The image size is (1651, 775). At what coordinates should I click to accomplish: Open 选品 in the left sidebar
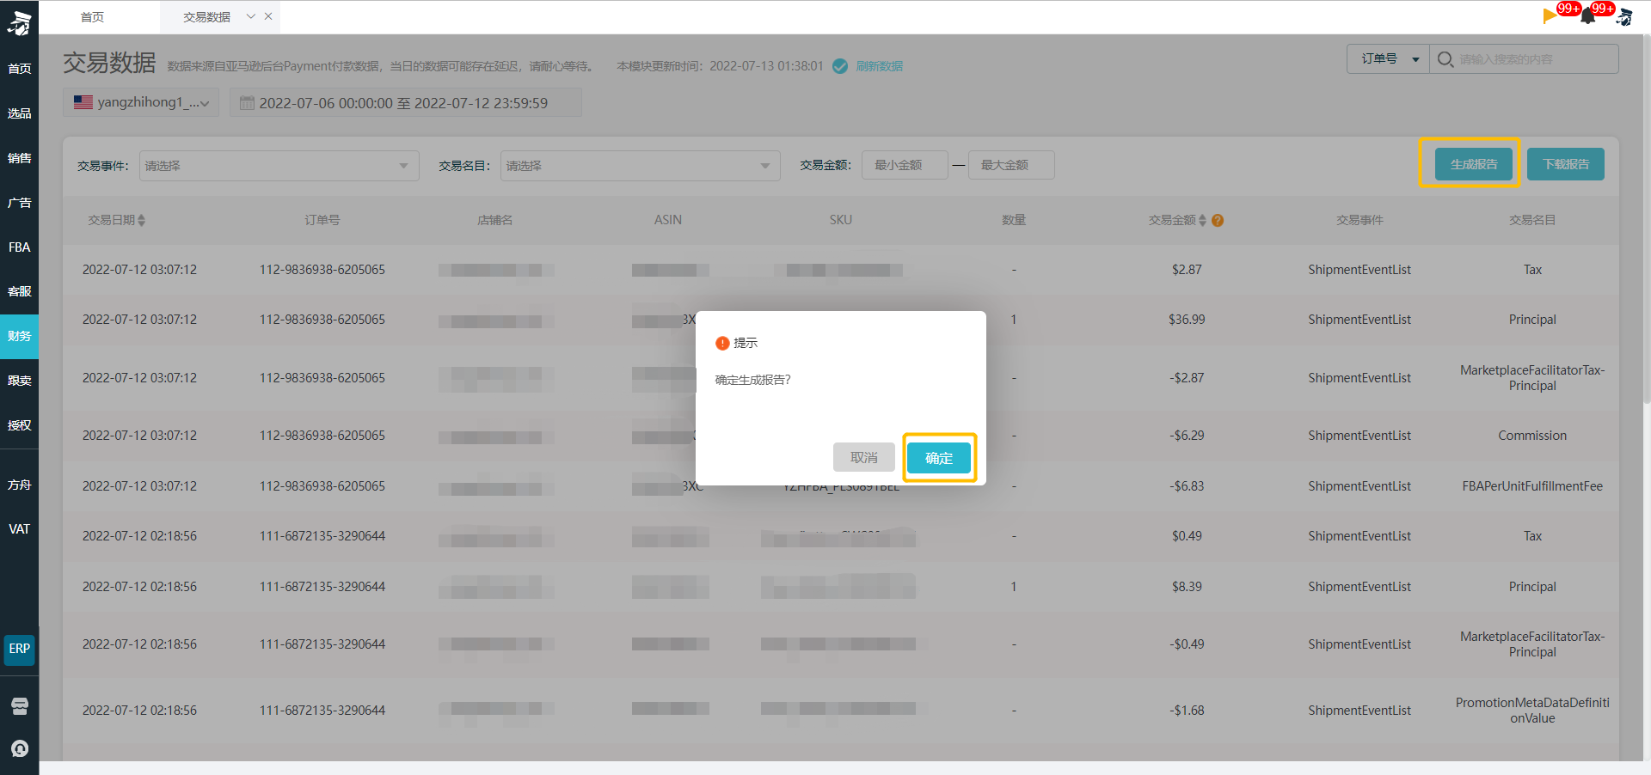pyautogui.click(x=19, y=113)
